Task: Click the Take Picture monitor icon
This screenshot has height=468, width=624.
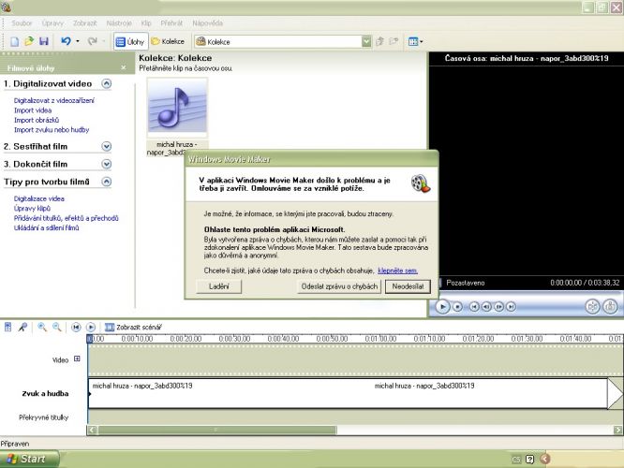Action: (610, 306)
